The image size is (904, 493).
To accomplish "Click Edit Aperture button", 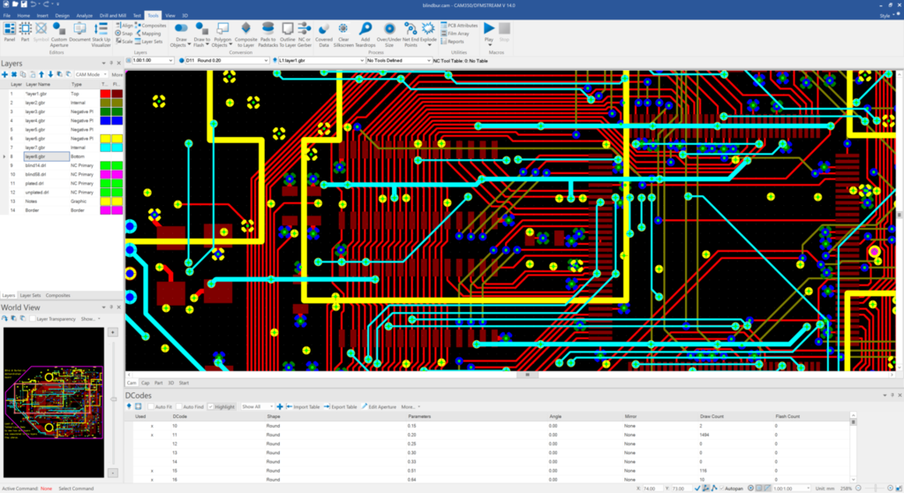I will click(379, 407).
